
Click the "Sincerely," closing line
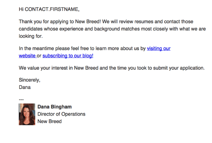[29, 80]
